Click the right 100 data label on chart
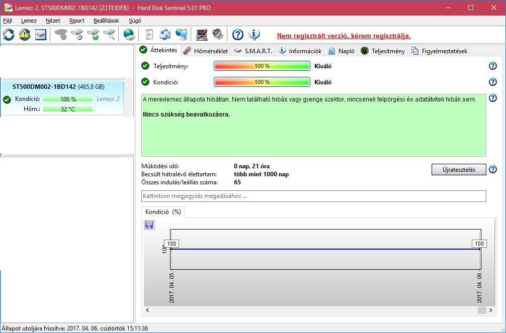The image size is (506, 333). (479, 244)
